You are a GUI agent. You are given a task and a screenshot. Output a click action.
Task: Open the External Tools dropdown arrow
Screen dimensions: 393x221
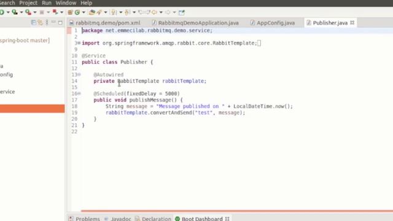pos(35,12)
